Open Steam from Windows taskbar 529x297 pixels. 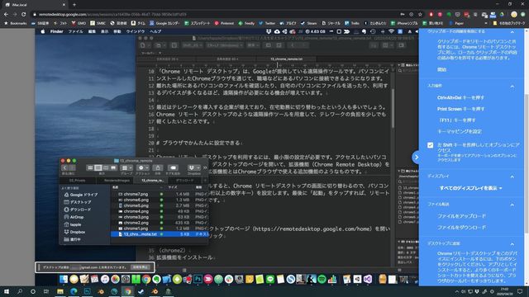(x=141, y=291)
